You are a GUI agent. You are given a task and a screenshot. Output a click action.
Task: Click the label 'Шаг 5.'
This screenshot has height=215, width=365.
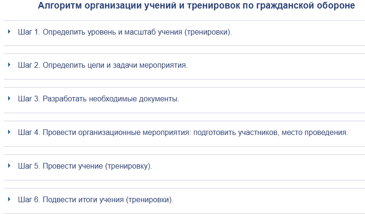(x=29, y=166)
